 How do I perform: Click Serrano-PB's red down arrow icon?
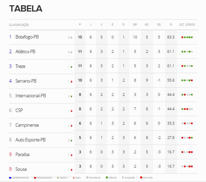click(x=71, y=82)
